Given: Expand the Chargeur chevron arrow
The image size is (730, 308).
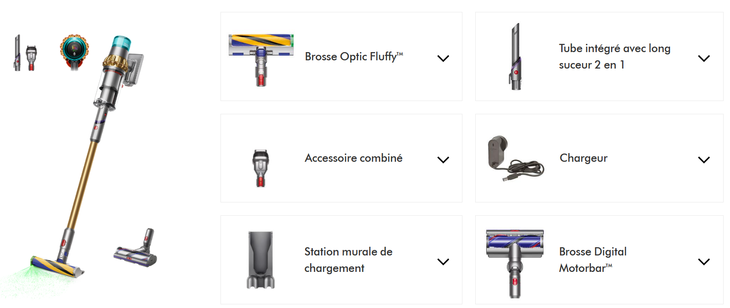Looking at the screenshot, I should pyautogui.click(x=703, y=159).
